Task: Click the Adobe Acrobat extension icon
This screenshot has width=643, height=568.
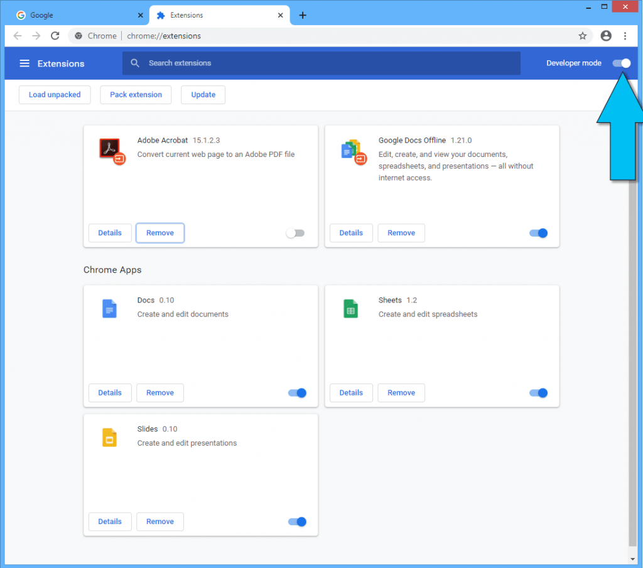Action: (112, 151)
